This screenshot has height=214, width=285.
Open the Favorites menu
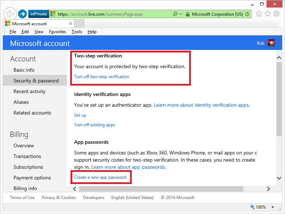coord(57,32)
